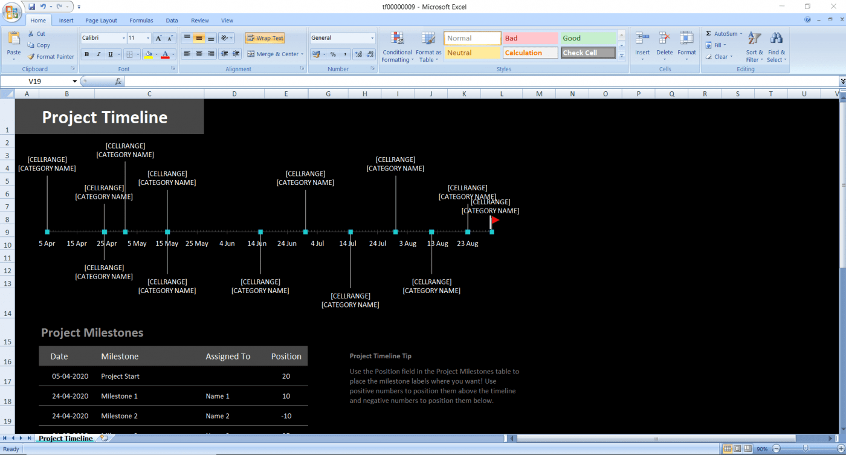The height and width of the screenshot is (455, 846).
Task: Click the Sort & Filter icon
Action: tap(754, 39)
